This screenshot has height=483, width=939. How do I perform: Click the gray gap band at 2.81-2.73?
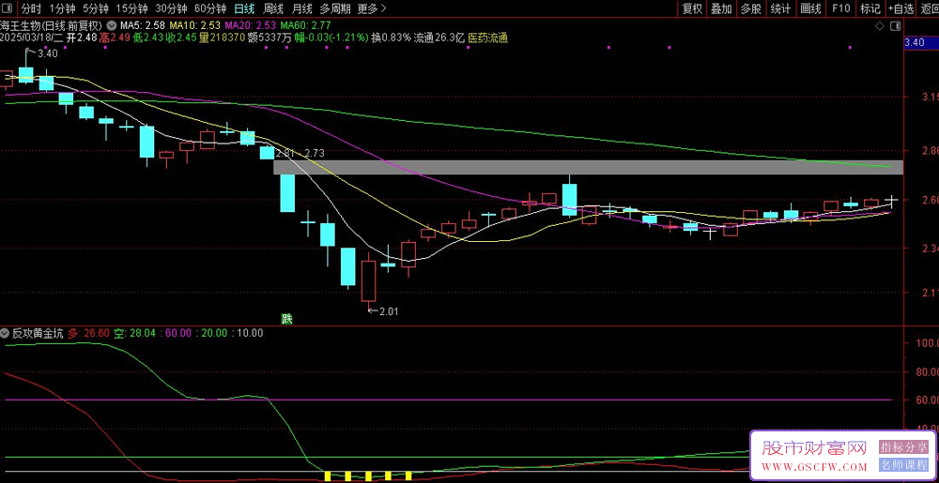point(588,167)
